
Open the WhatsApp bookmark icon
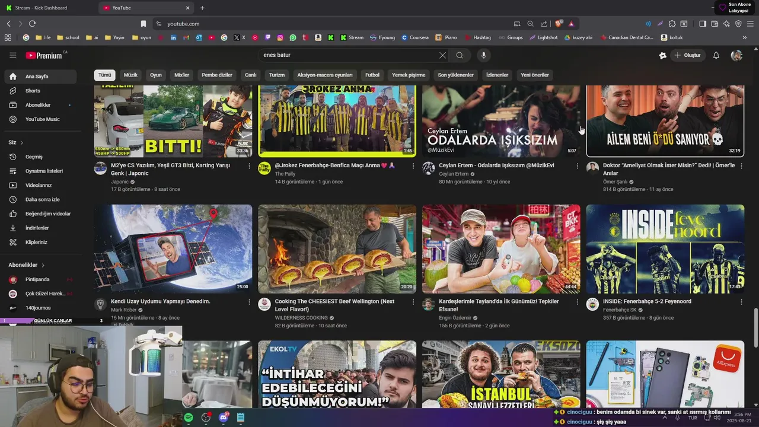[292, 37]
